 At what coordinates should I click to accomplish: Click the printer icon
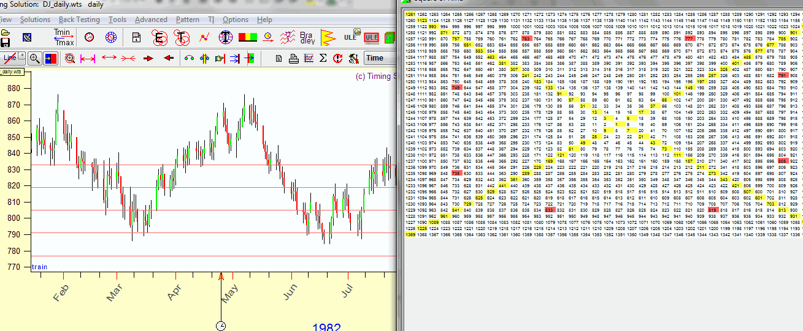[293, 58]
